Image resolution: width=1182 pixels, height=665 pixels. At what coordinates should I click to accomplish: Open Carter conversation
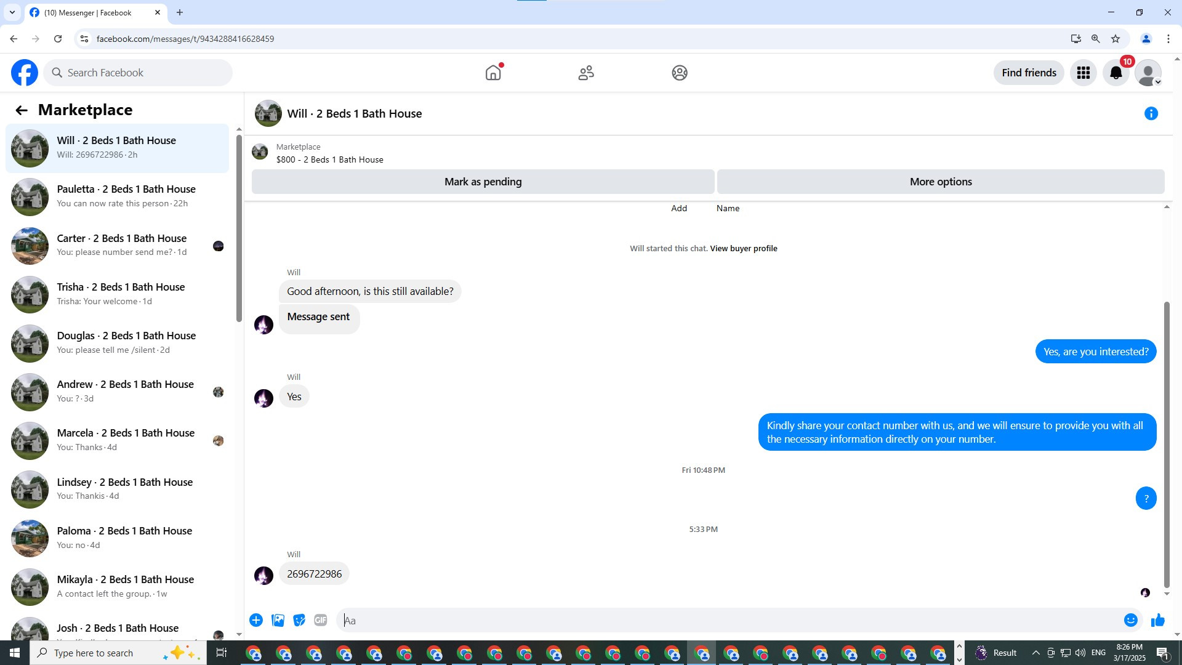pos(117,245)
